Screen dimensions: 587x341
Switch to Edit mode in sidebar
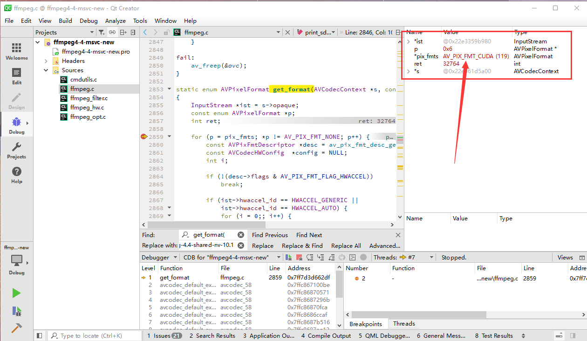tap(17, 76)
